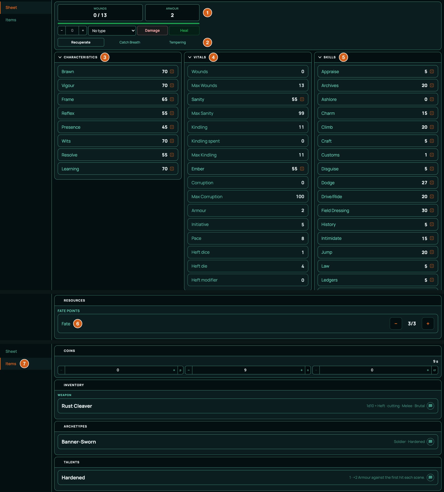Roll the Field Dressing dice icon
The image size is (444, 492).
pos(432,210)
